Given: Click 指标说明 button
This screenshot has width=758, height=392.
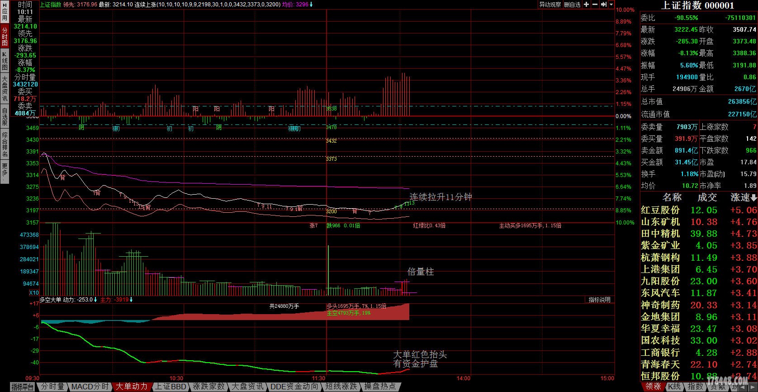Looking at the screenshot, I should 600,300.
